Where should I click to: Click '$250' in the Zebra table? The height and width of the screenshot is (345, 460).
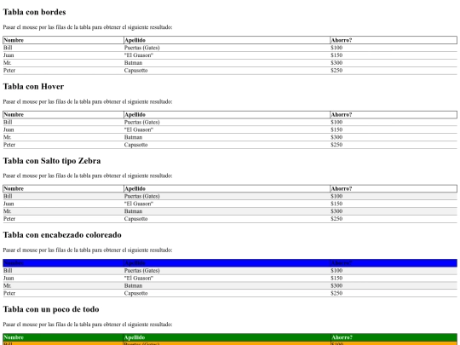[336, 219]
